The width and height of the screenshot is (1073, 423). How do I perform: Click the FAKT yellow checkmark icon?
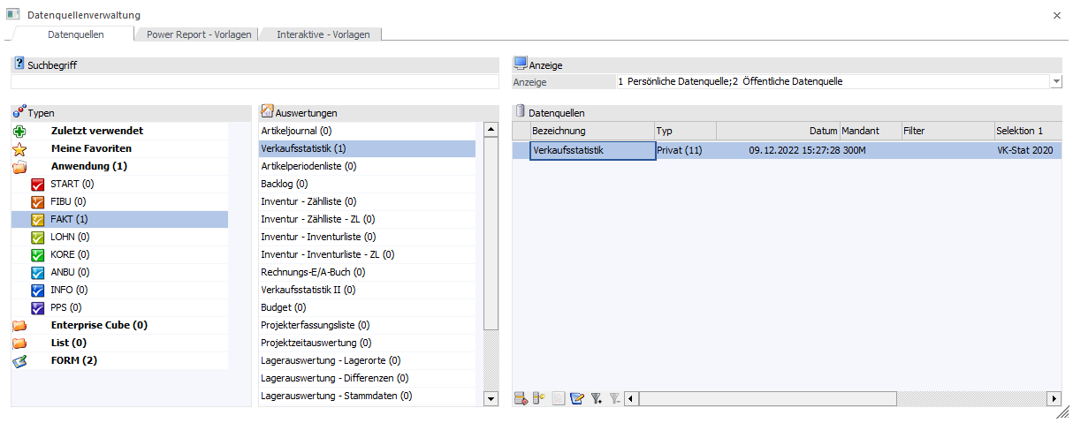point(37,219)
